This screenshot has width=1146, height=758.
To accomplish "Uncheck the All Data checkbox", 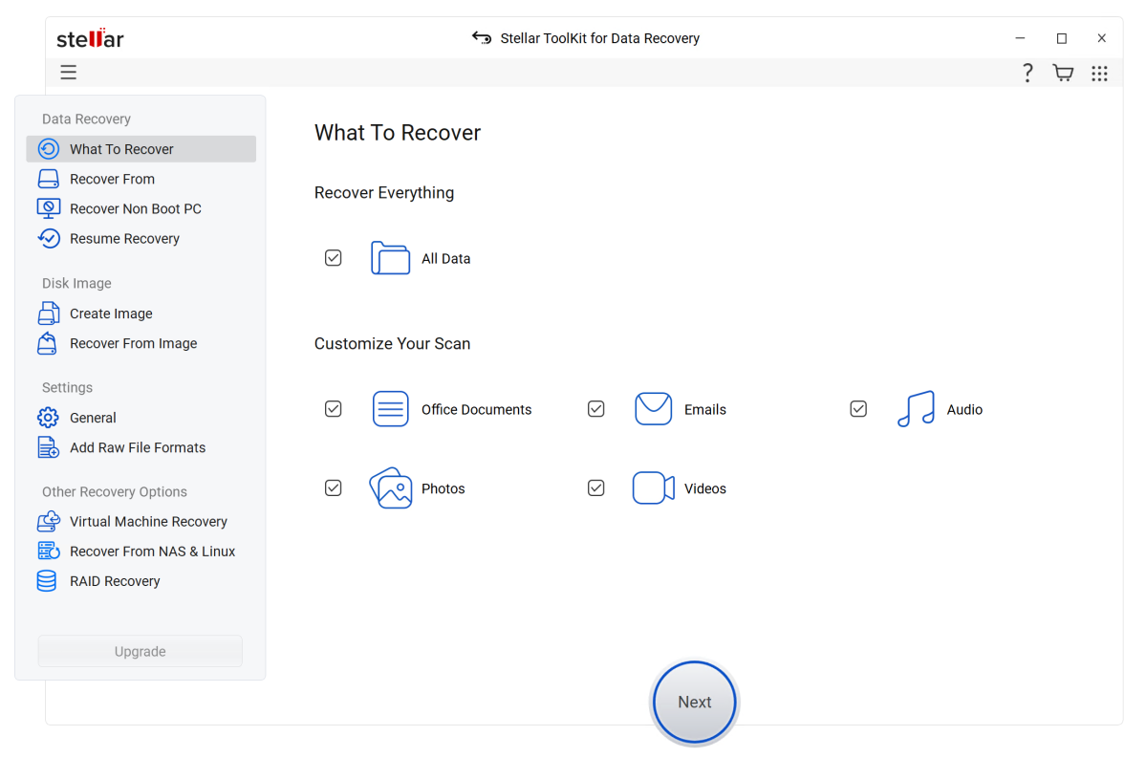I will (333, 258).
